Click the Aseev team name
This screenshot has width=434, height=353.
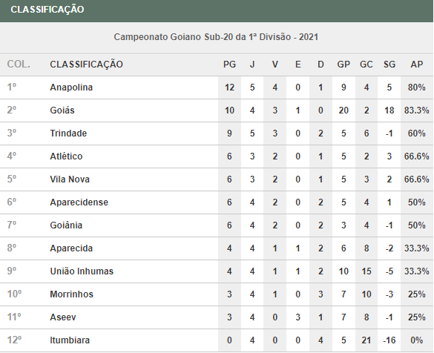click(63, 317)
